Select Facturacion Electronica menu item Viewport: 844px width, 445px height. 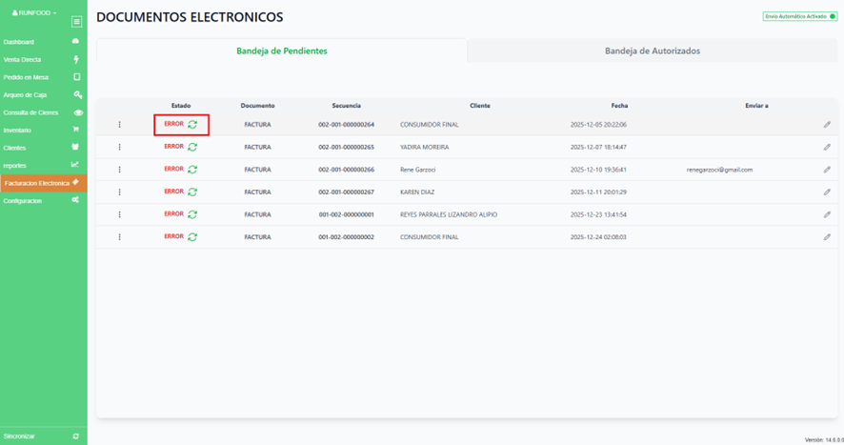[x=42, y=183]
